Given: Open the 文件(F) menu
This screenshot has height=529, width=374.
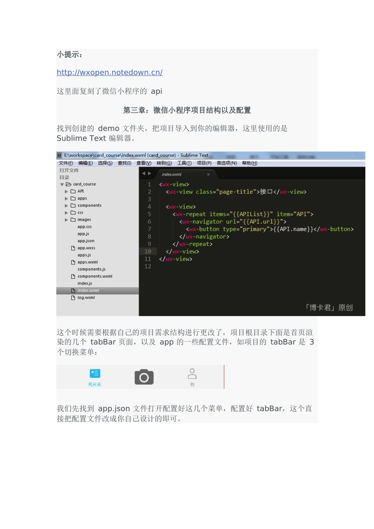Looking at the screenshot, I should click(x=66, y=163).
